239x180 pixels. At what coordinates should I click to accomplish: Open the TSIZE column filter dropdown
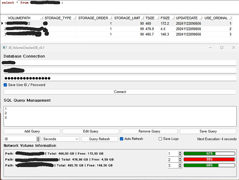coord(158,18)
